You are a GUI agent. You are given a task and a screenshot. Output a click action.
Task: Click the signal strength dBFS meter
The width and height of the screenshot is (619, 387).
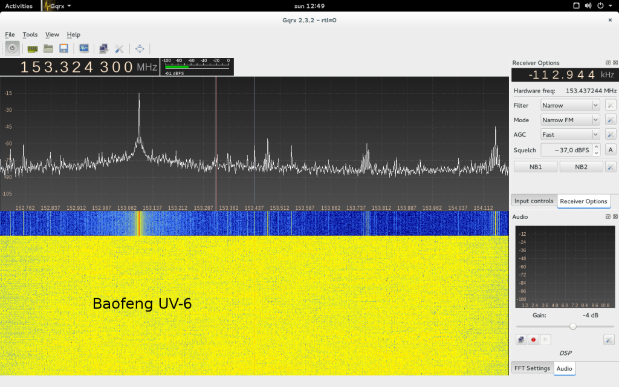pos(197,67)
